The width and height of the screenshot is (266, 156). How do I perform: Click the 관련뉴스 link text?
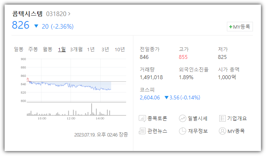(x=157, y=131)
